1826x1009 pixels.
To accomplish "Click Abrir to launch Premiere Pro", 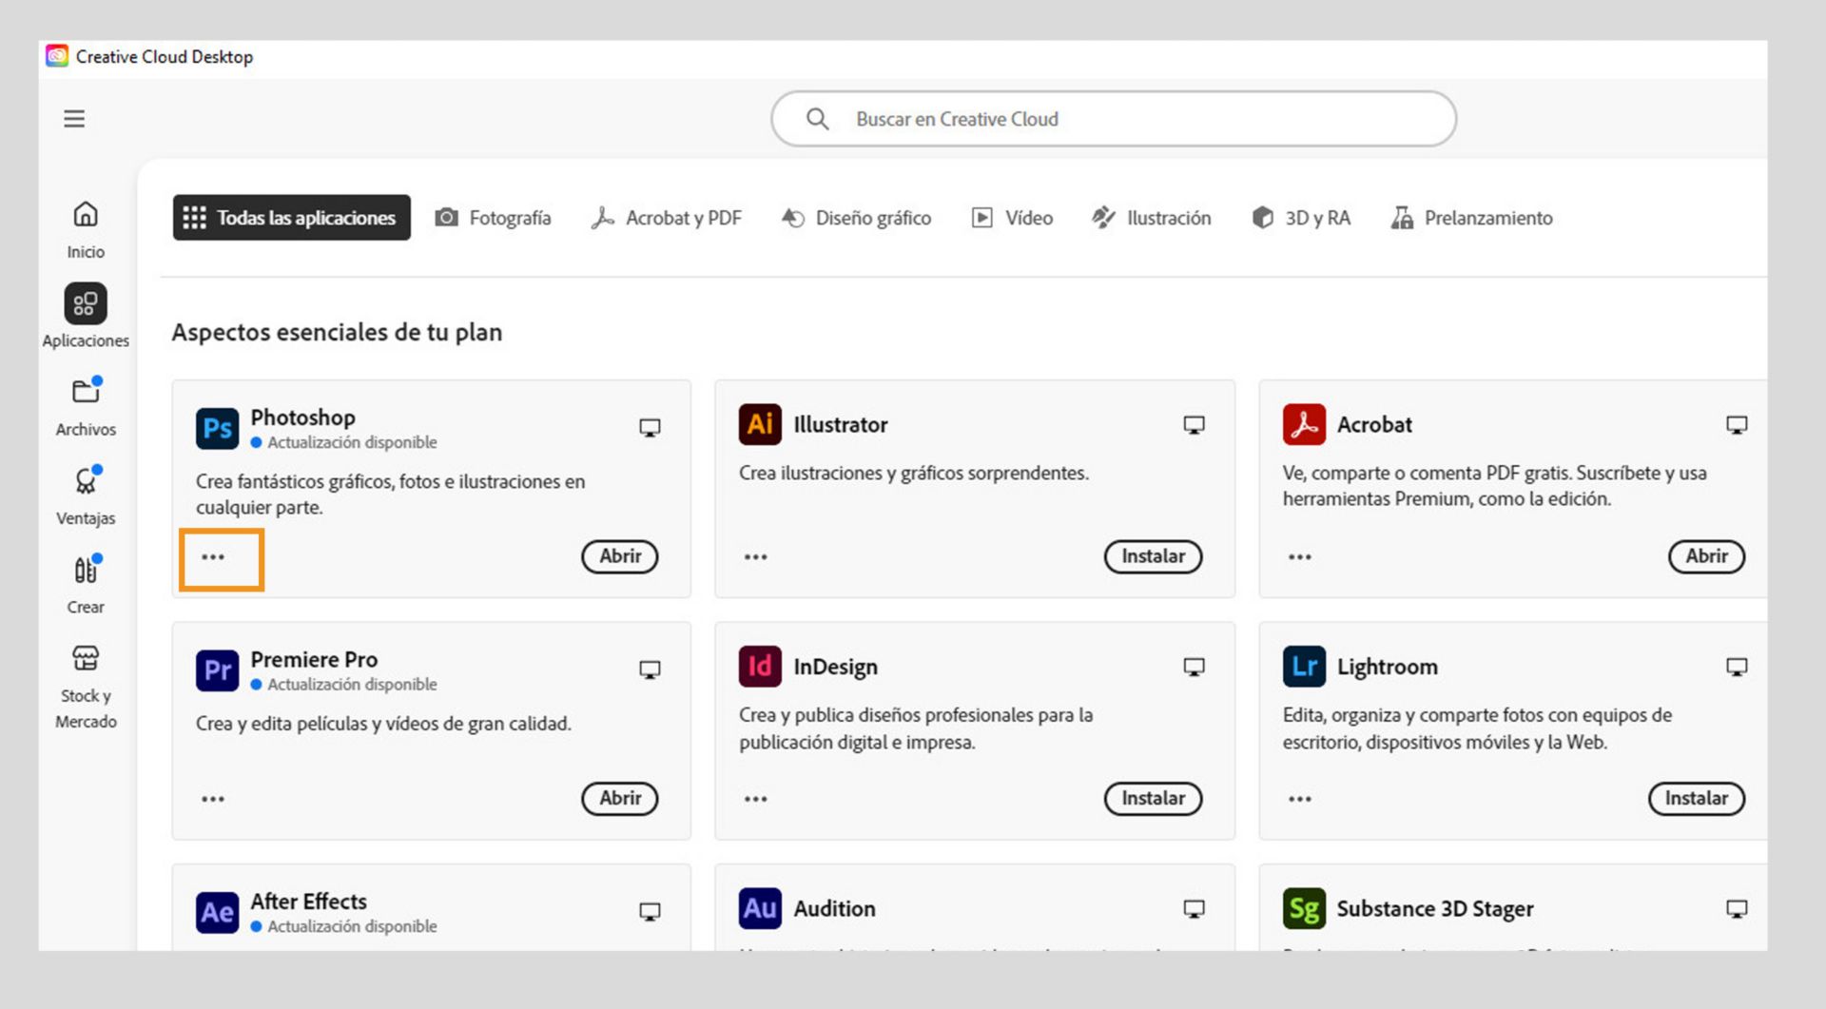I will tap(620, 798).
